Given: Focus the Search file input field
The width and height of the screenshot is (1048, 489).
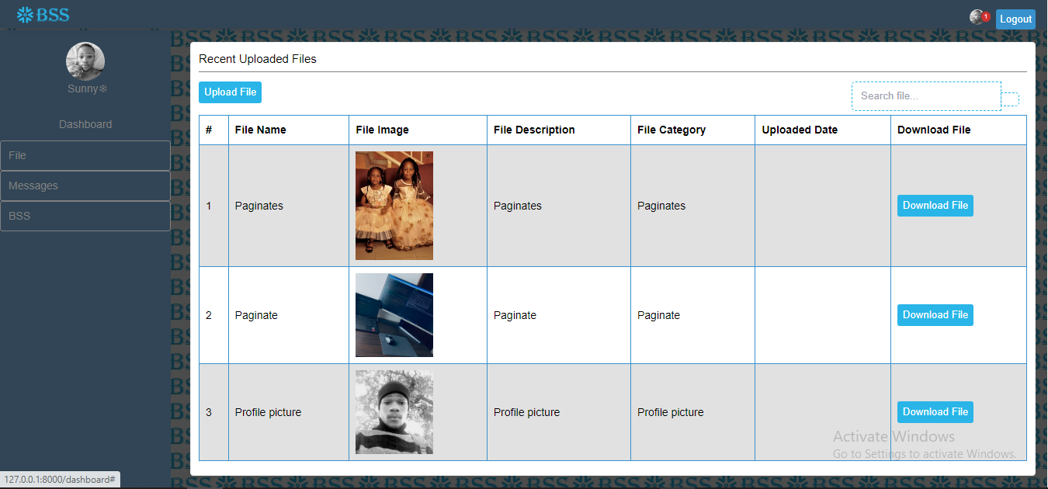Looking at the screenshot, I should [926, 96].
